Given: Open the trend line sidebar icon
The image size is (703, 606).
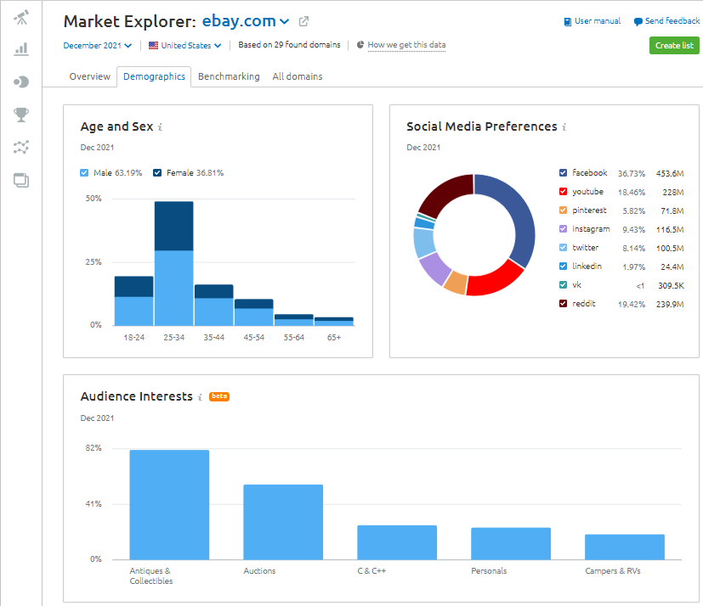Looking at the screenshot, I should (x=21, y=147).
